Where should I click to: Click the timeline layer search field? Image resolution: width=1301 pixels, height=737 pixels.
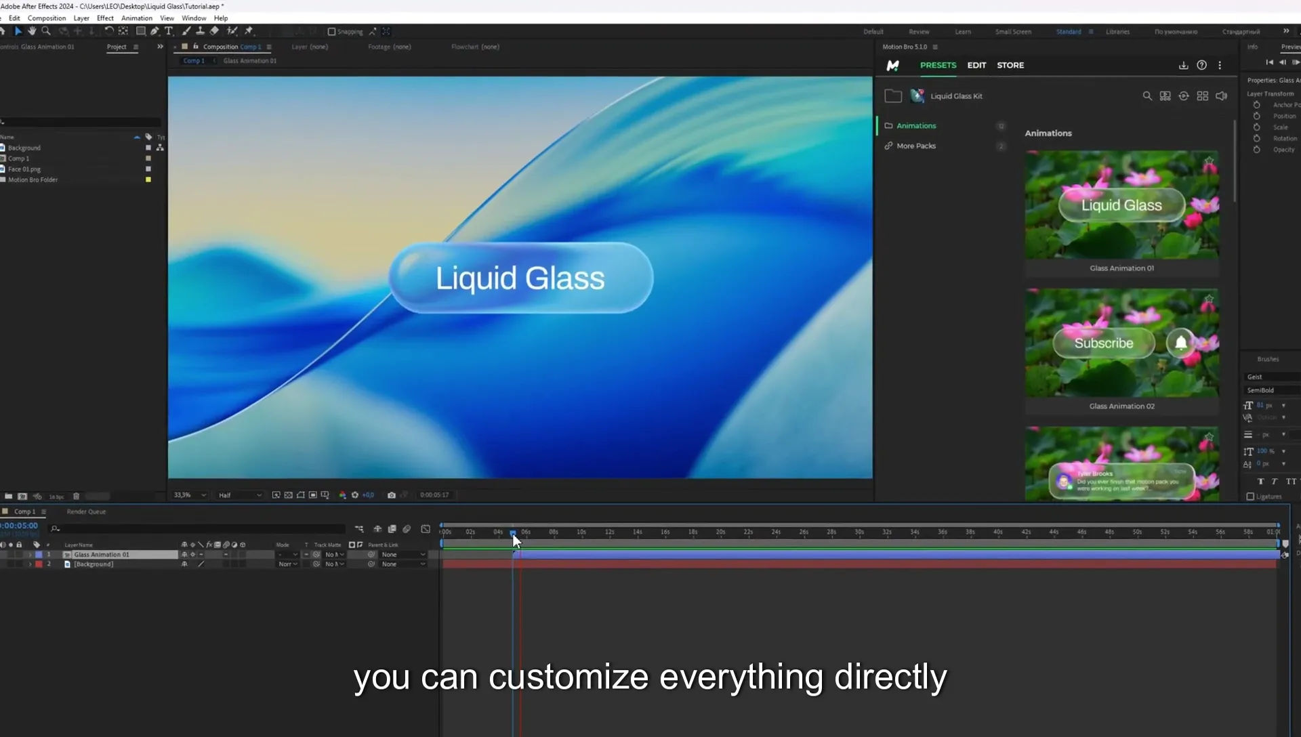pyautogui.click(x=198, y=528)
